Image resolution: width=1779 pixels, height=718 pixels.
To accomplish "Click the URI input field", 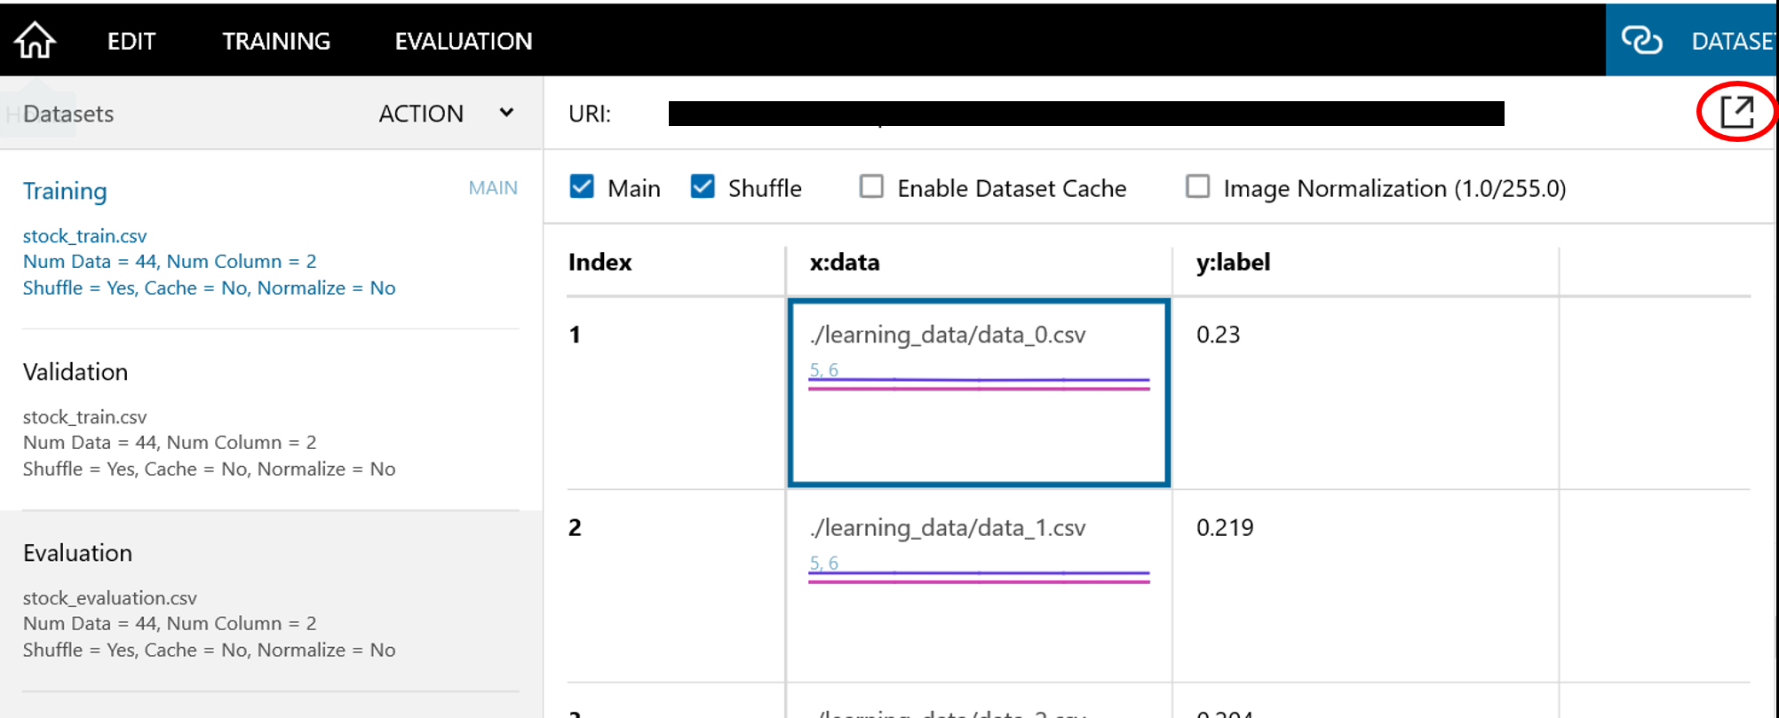I will (x=1085, y=114).
